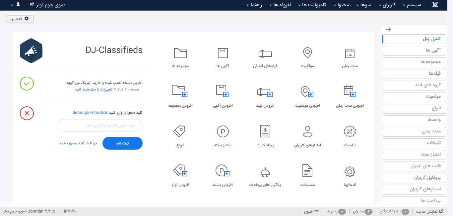
Task: Expand the سیستم dropdown menu
Action: coord(412,5)
